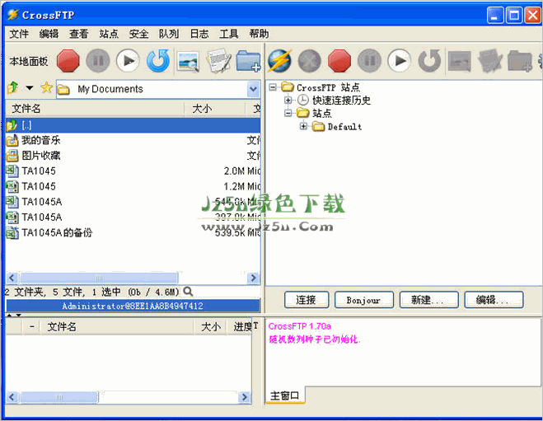Select the 我的音乐 folder

pos(133,140)
